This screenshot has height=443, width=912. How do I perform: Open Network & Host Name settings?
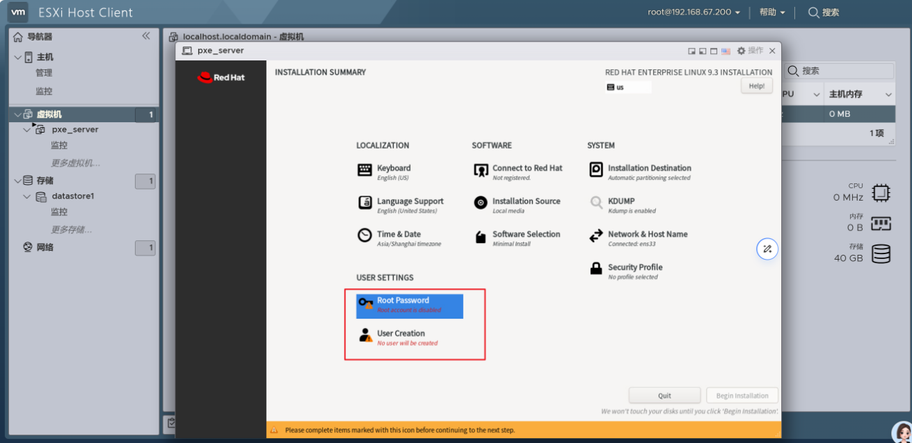(639, 238)
